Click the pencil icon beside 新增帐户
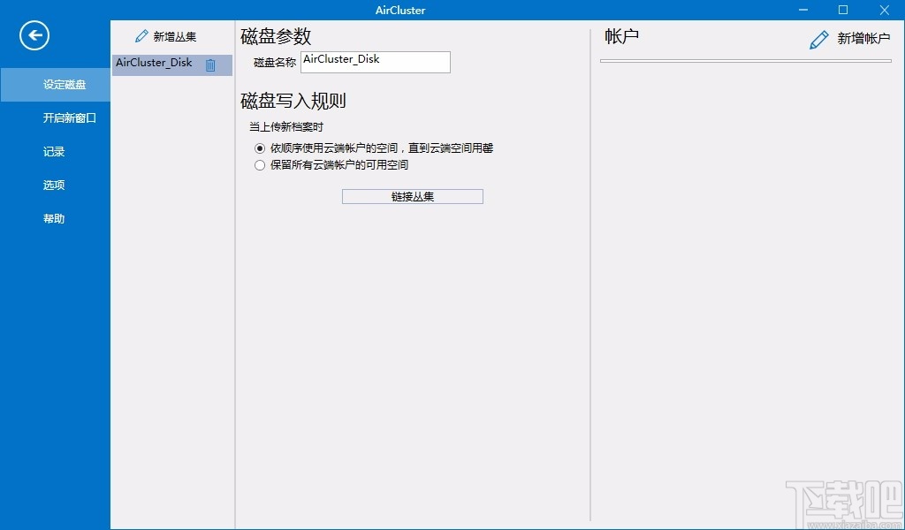 (x=818, y=39)
